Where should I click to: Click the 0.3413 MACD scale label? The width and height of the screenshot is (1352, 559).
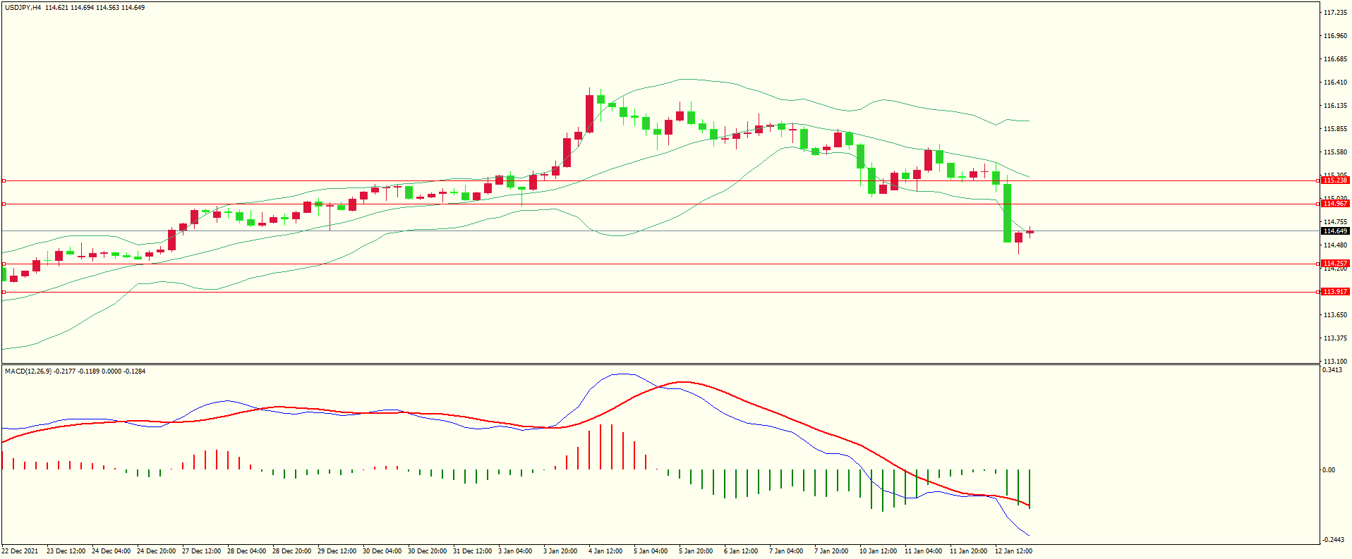coord(1333,370)
